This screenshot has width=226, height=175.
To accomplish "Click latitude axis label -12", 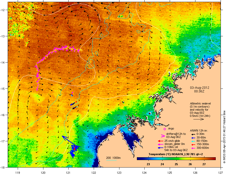I will (3, 10).
